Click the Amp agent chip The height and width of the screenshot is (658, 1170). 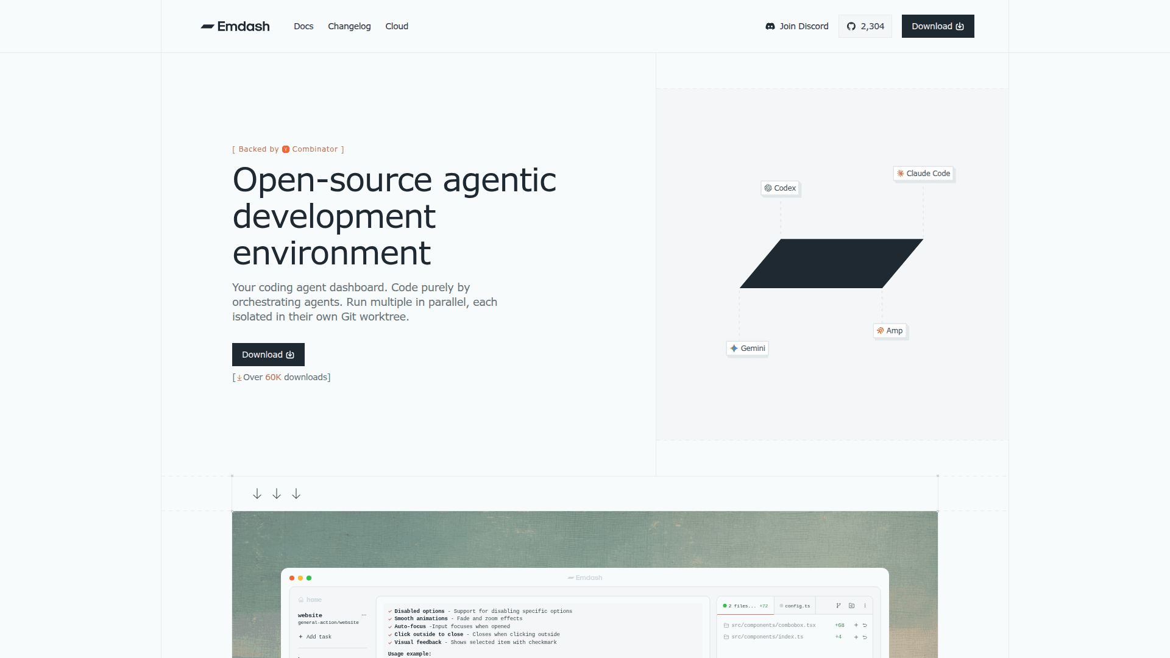point(890,331)
